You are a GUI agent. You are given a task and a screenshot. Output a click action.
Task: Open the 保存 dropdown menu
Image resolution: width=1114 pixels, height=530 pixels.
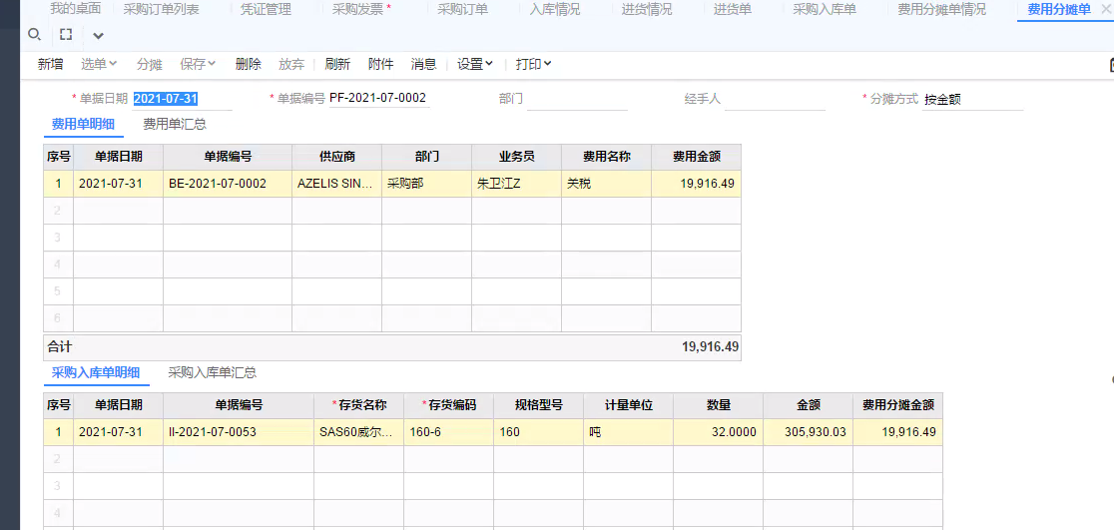(198, 64)
